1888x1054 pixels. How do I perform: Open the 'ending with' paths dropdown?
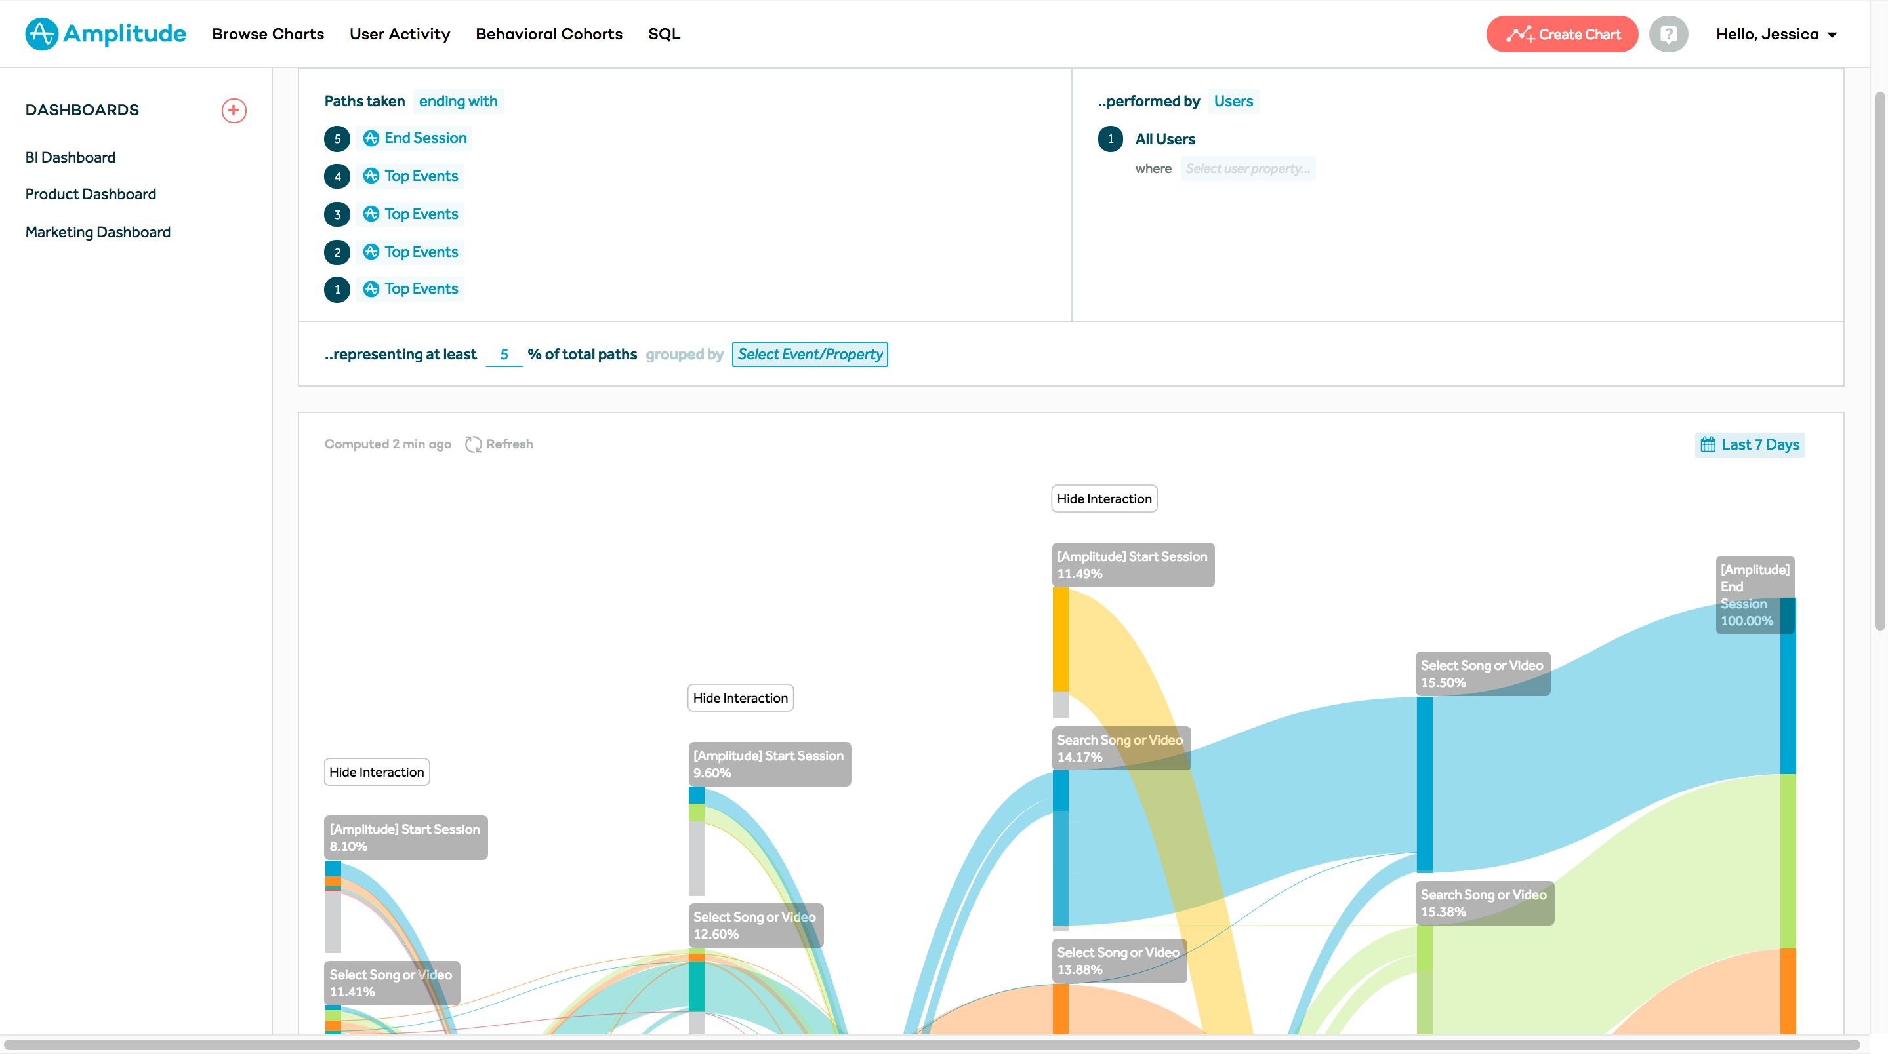coord(458,101)
